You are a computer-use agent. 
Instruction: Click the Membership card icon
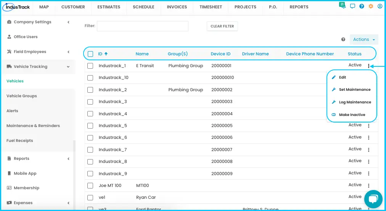pyautogui.click(x=9, y=188)
